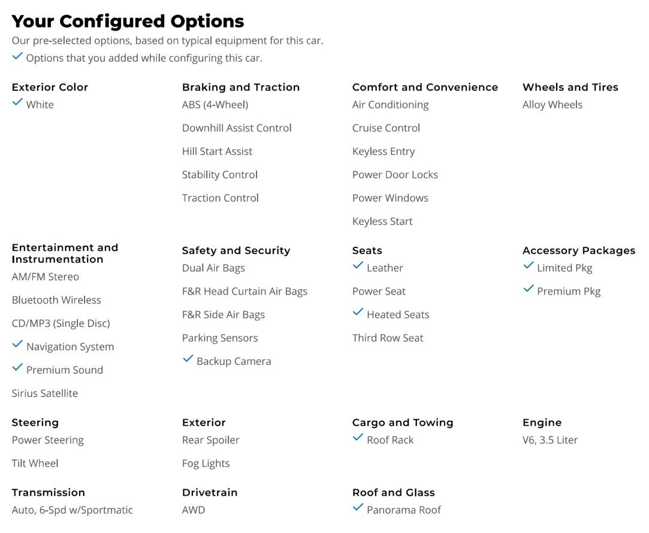
Task: Click the Comfort and Convenience heading
Action: point(425,87)
